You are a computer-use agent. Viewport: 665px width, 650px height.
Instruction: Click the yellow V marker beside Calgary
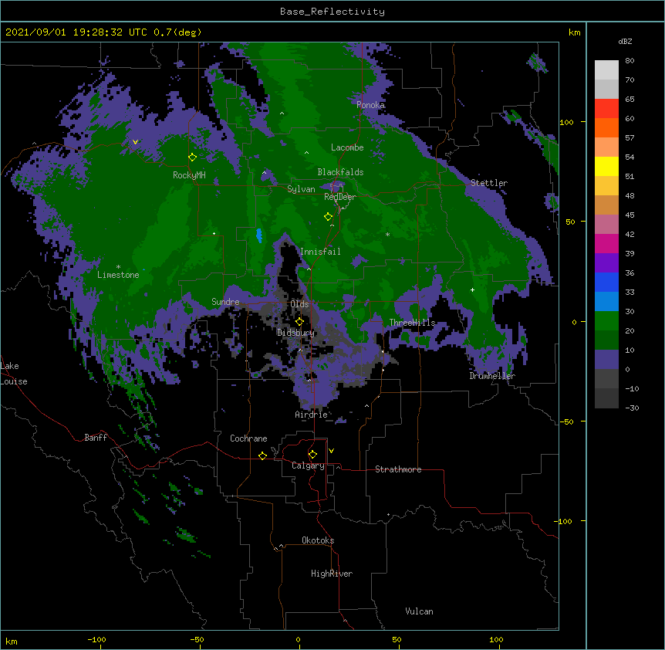click(331, 451)
